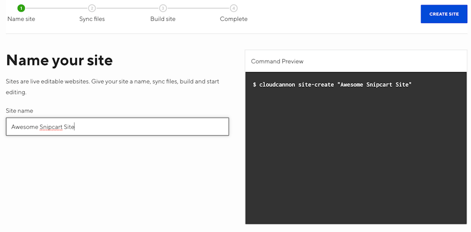
Task: Click the step 3 circle indicator
Action: coord(163,8)
